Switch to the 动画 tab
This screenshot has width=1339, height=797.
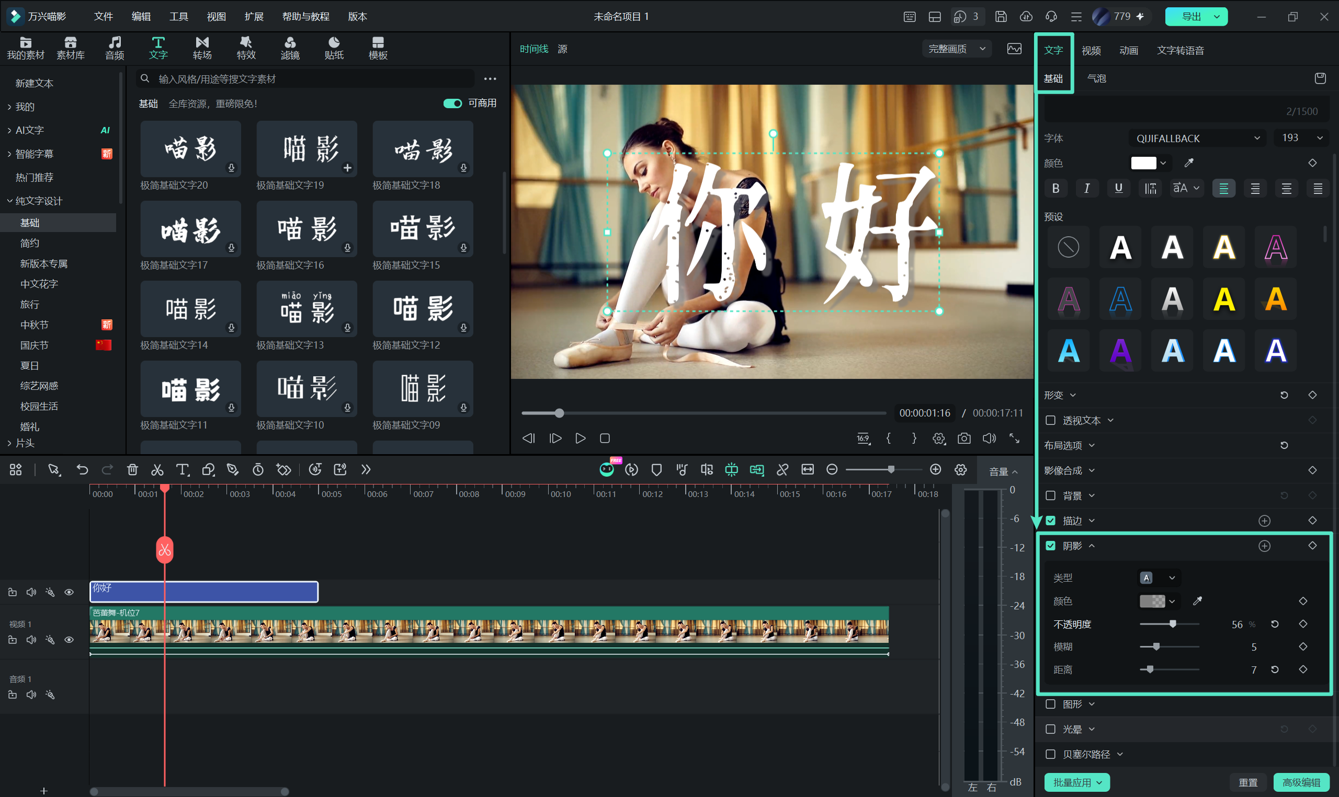pos(1128,50)
